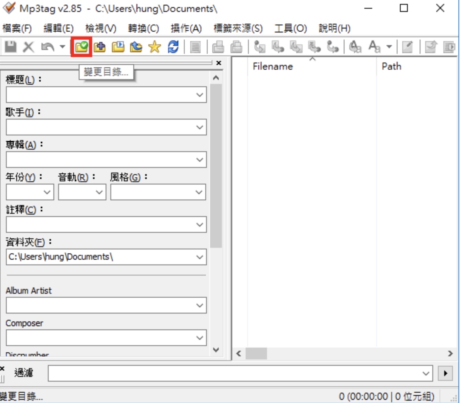Screen dimensions: 462x403
Task: Open the undo history dropdown arrow
Action: pyautogui.click(x=62, y=47)
